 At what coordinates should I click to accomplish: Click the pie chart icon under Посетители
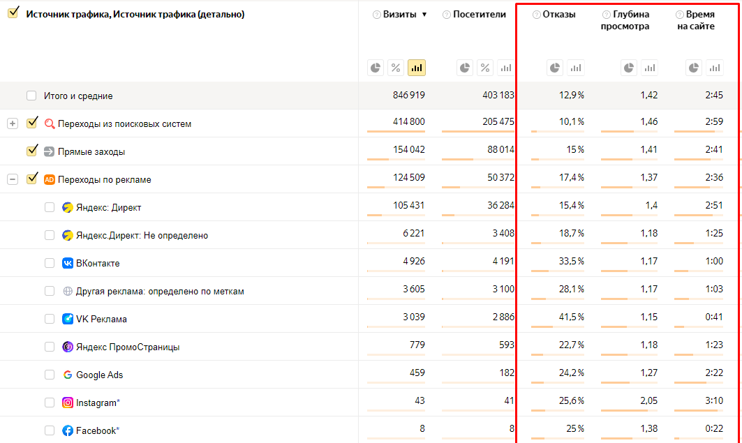click(x=465, y=68)
